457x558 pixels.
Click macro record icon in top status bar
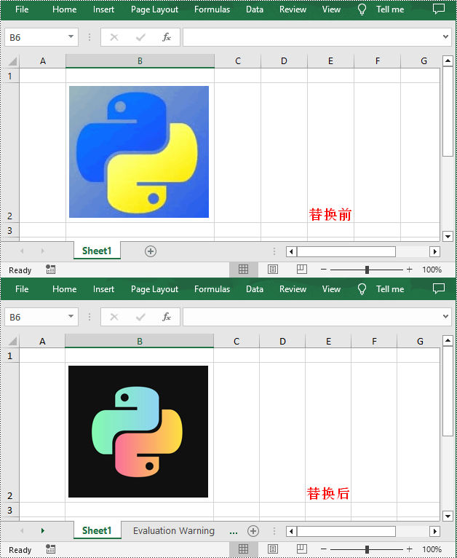pyautogui.click(x=50, y=270)
